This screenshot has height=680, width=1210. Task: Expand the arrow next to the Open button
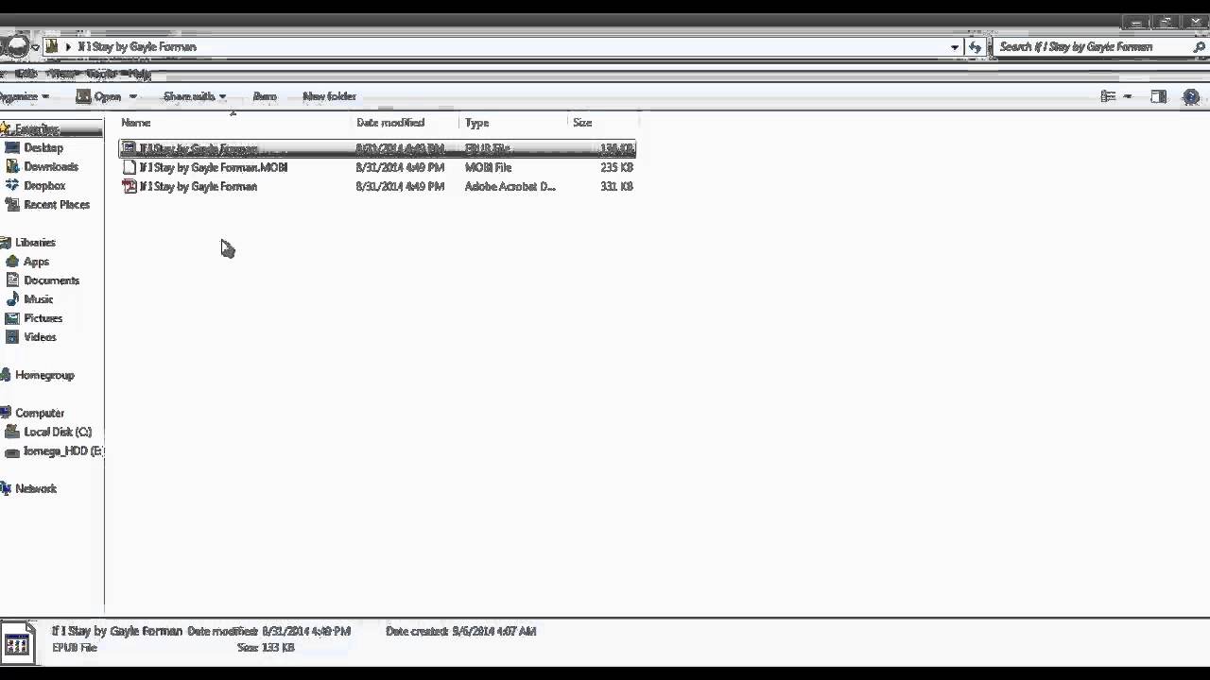tap(132, 96)
